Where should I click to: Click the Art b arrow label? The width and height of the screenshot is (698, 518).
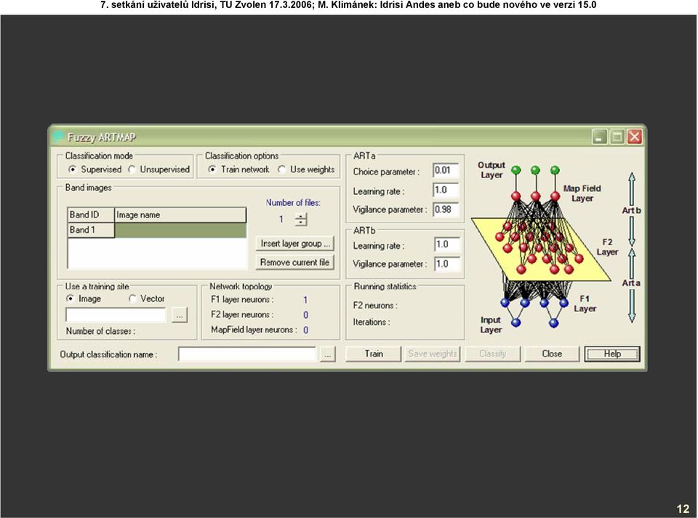pos(632,210)
